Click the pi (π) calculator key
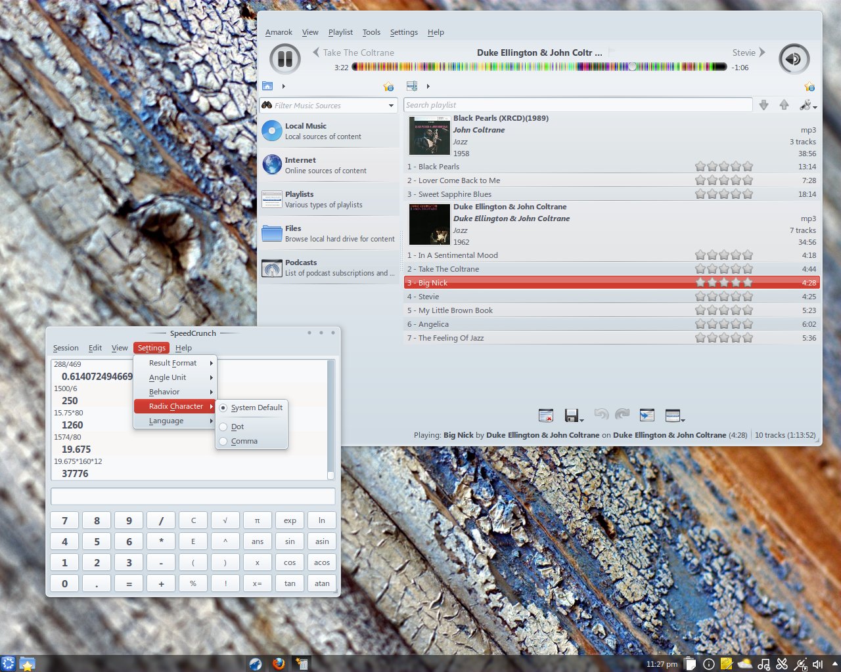The height and width of the screenshot is (672, 841). coord(258,520)
